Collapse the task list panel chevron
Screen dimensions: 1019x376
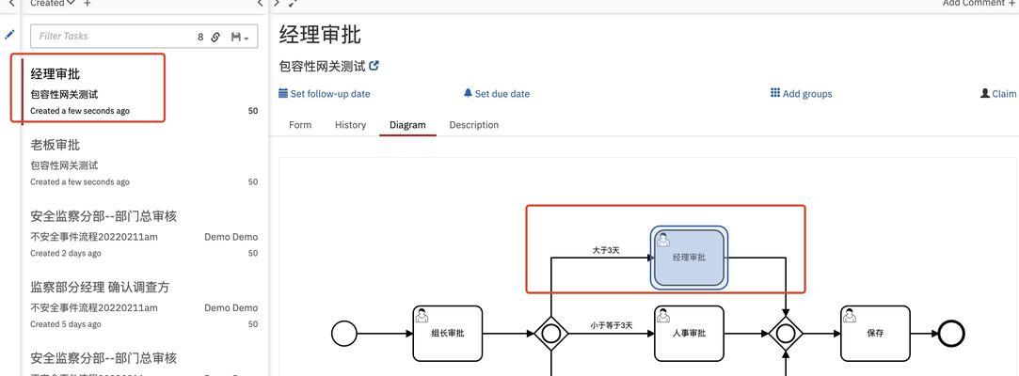click(260, 3)
